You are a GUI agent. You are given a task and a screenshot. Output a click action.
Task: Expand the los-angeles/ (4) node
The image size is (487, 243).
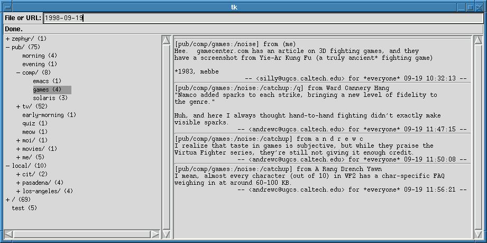[19, 191]
